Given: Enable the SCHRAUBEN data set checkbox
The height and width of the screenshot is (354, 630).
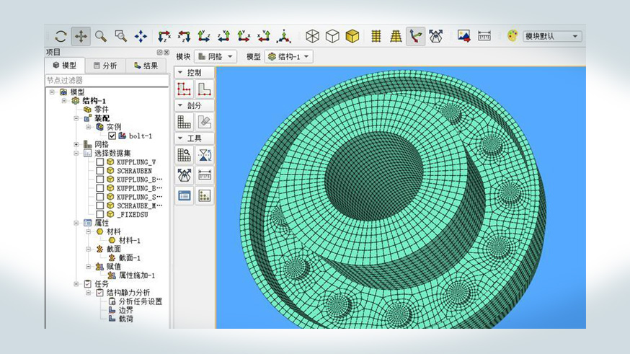Looking at the screenshot, I should pos(100,171).
